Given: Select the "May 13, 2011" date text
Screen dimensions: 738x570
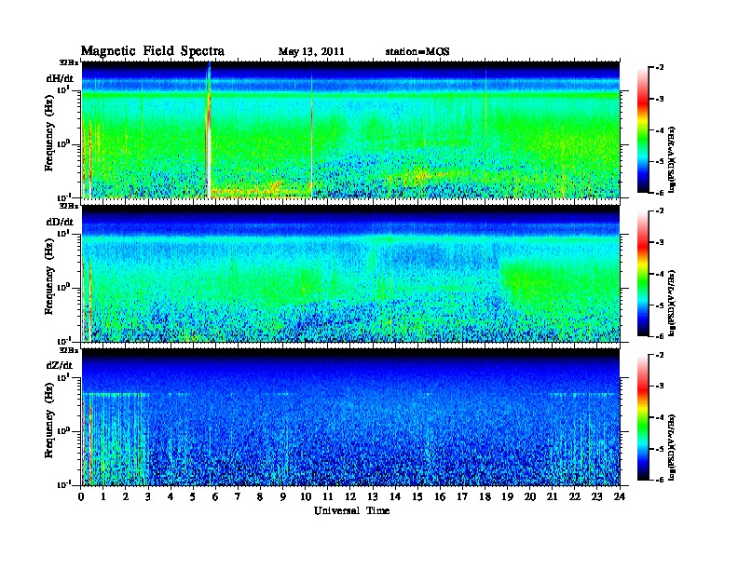Looking at the screenshot, I should click(311, 51).
